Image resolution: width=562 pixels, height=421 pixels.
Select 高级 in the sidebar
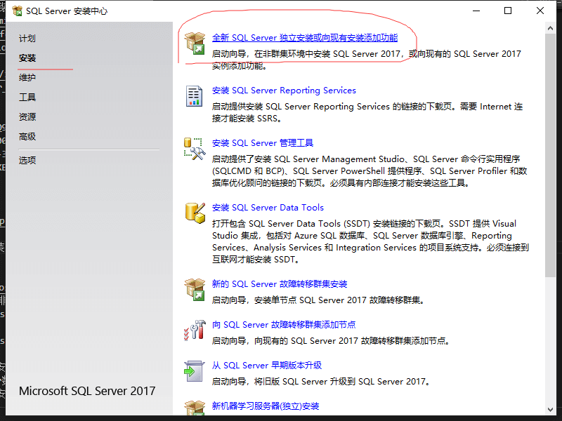[x=27, y=137]
